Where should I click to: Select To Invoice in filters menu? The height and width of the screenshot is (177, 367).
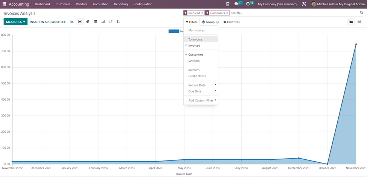tap(195, 39)
